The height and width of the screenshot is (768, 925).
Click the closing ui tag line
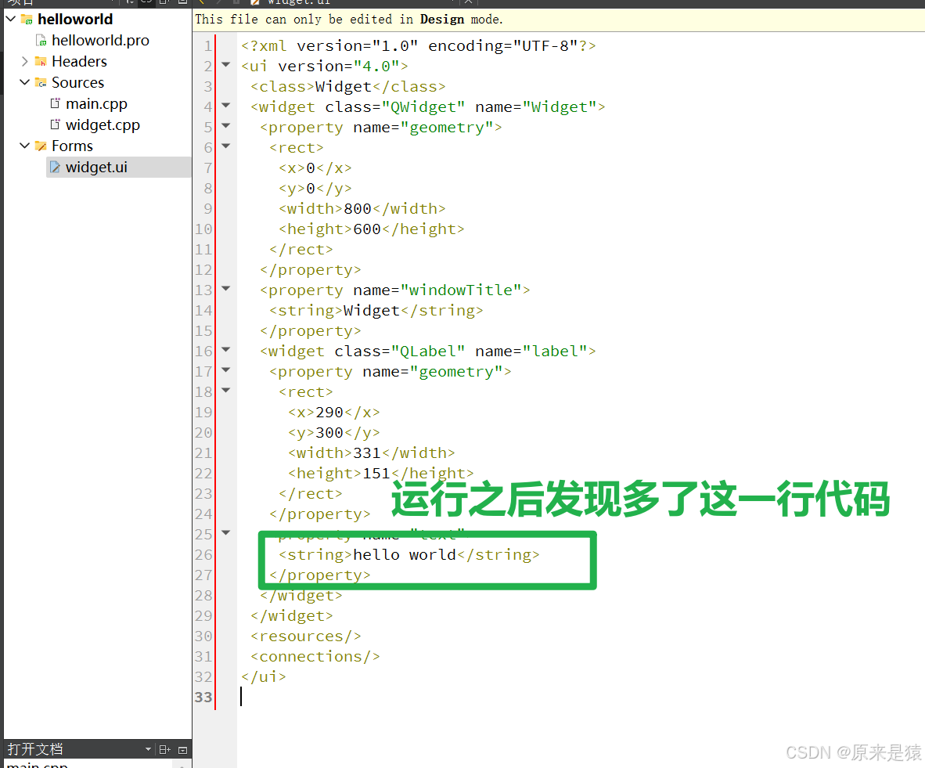click(263, 677)
